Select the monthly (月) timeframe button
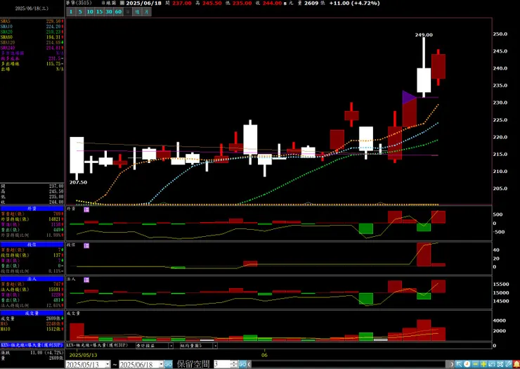This screenshot has width=520, height=369. pos(147,12)
